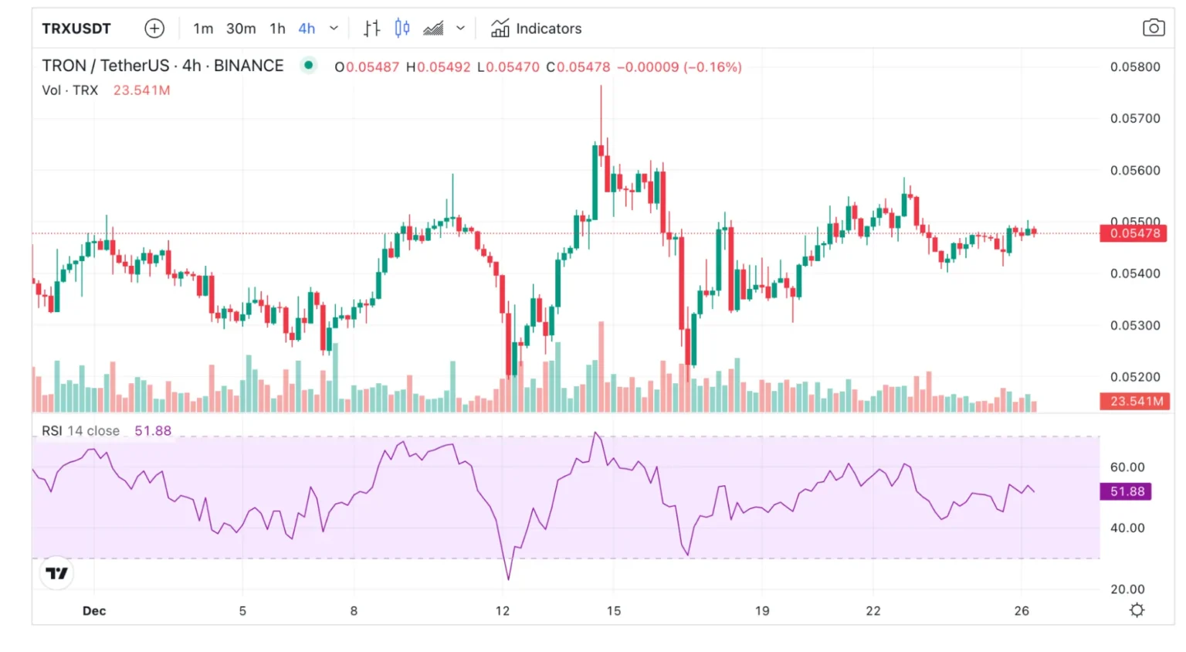Toggle the green dot next to chart title
The height and width of the screenshot is (652, 1186).
click(308, 66)
